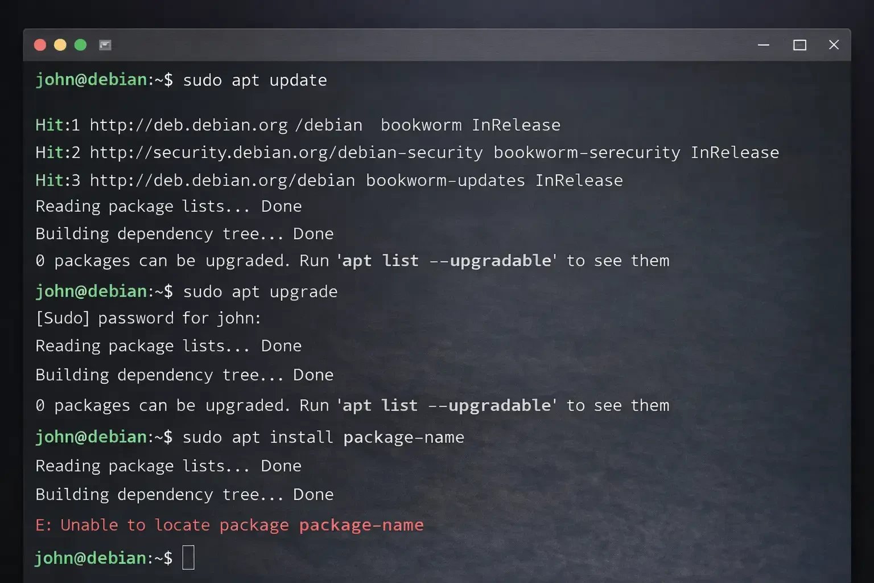Click the red Unable to locate package error line

pyautogui.click(x=228, y=524)
